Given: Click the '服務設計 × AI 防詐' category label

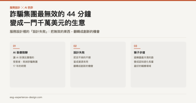Looking at the screenshot, I should click(x=21, y=8).
